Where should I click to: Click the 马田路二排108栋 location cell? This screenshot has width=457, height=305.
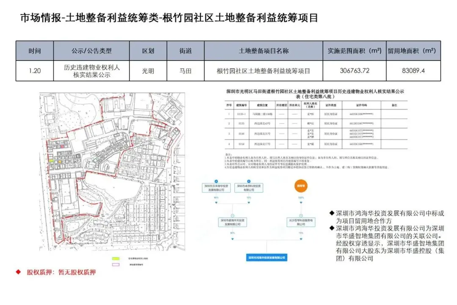[262, 114]
